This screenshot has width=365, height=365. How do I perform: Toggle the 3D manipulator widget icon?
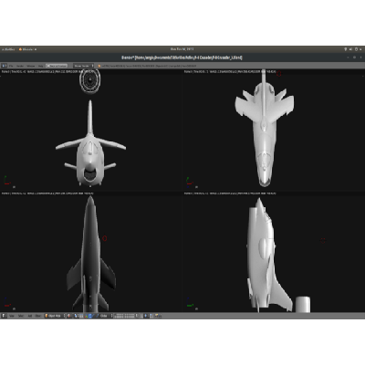pyautogui.click(x=86, y=316)
